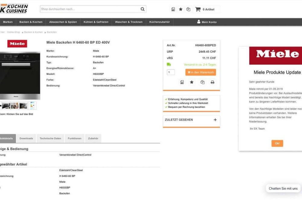Viewport: 302px width, 201px height.
Task: Click the green delivery truck icon
Action: click(x=169, y=64)
